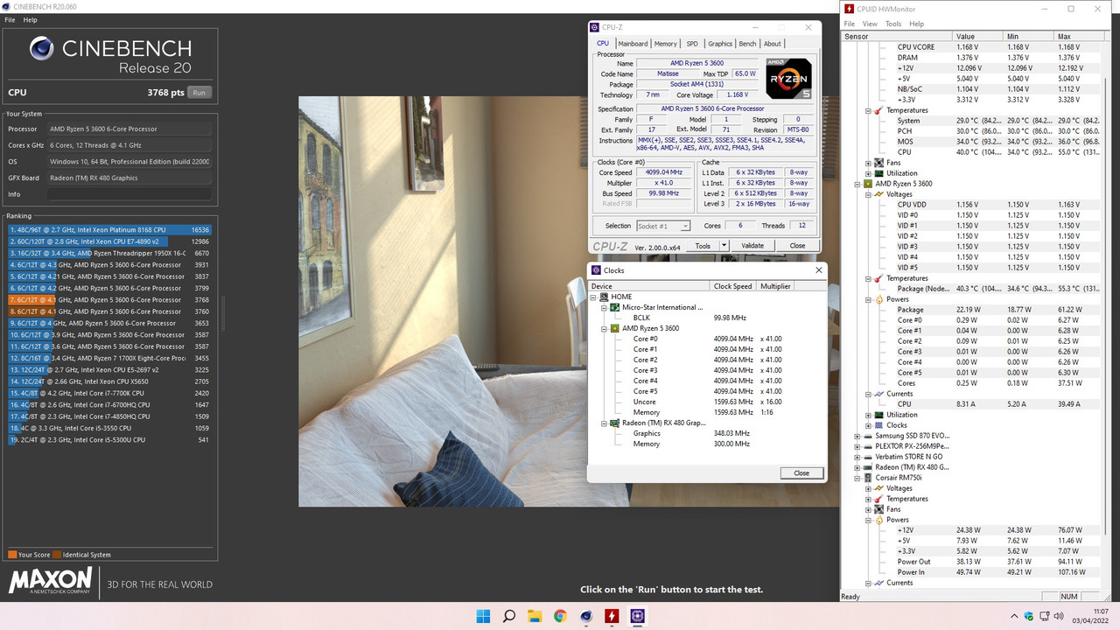Image resolution: width=1120 pixels, height=630 pixels.
Task: Click thermometer icon beside Ryzen Temperatures
Action: coord(879,278)
